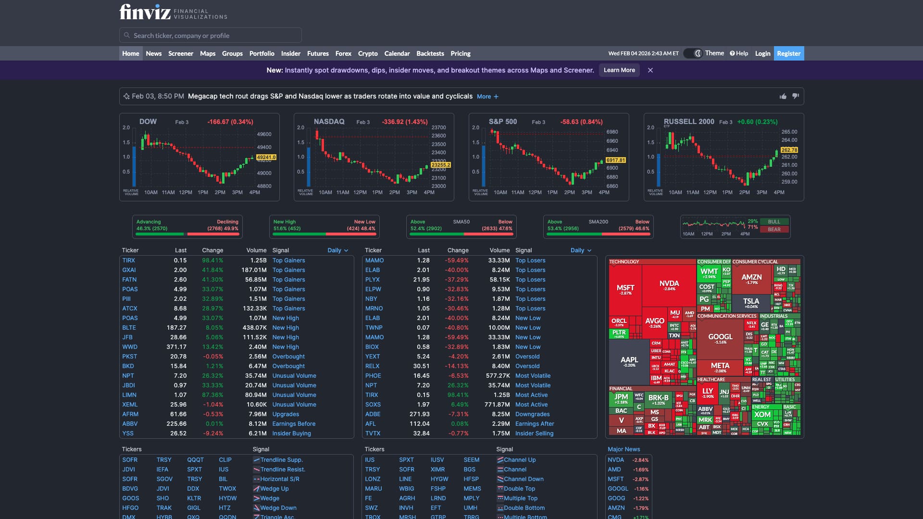Image resolution: width=923 pixels, height=519 pixels.
Task: Click the Trendline Supp. pattern icon
Action: click(257, 460)
